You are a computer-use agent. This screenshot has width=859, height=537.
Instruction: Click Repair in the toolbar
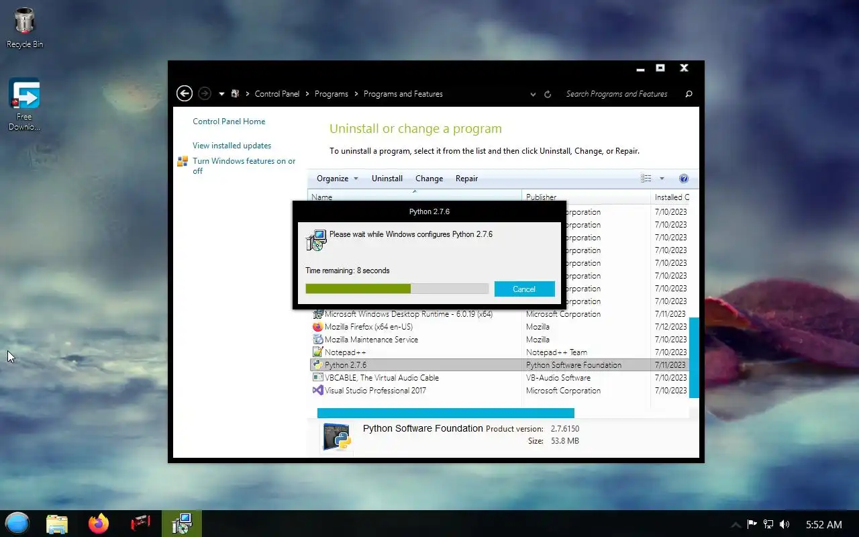[466, 179]
